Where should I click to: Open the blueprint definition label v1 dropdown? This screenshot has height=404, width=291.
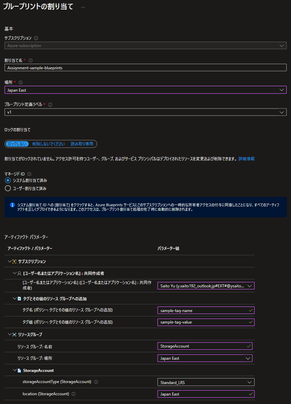tap(145, 112)
